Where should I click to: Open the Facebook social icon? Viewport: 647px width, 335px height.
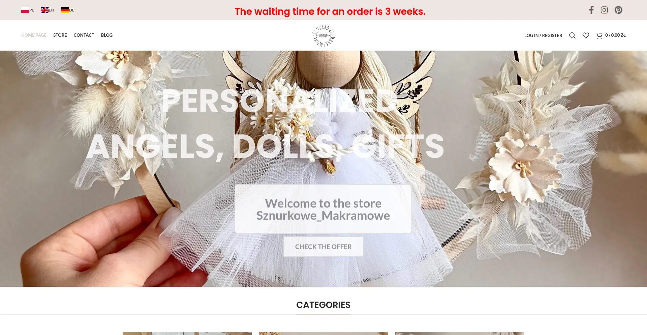click(591, 10)
